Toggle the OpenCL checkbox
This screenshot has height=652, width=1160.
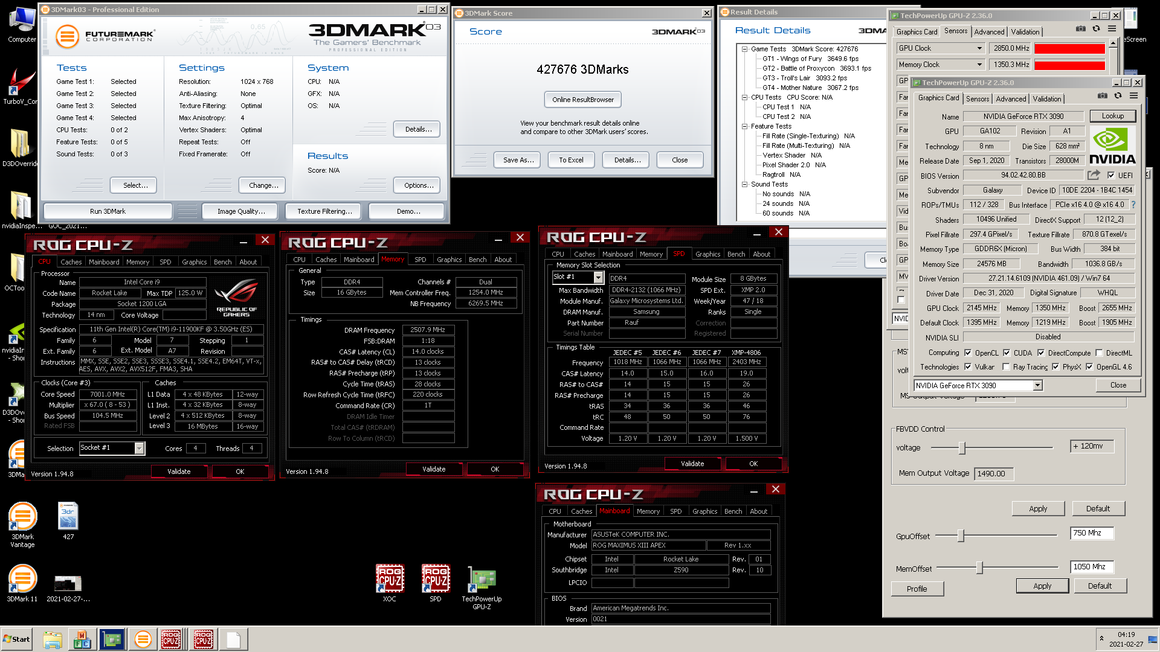968,353
